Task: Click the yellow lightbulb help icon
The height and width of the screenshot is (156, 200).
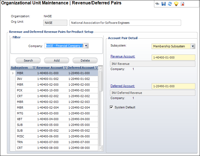Action: point(176,4)
